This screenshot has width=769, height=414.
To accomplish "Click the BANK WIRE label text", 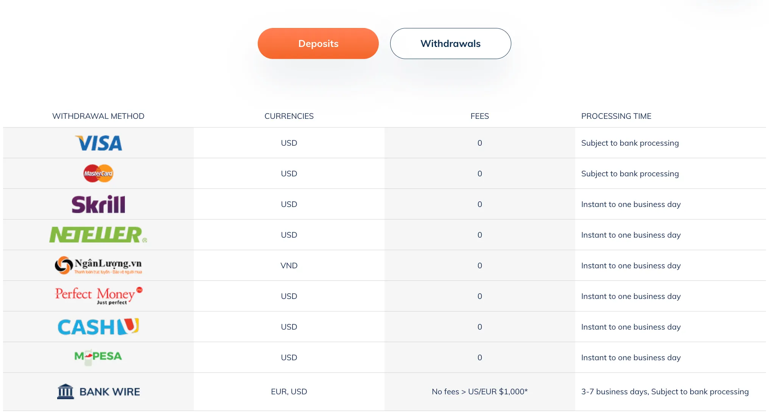I will pyautogui.click(x=110, y=392).
